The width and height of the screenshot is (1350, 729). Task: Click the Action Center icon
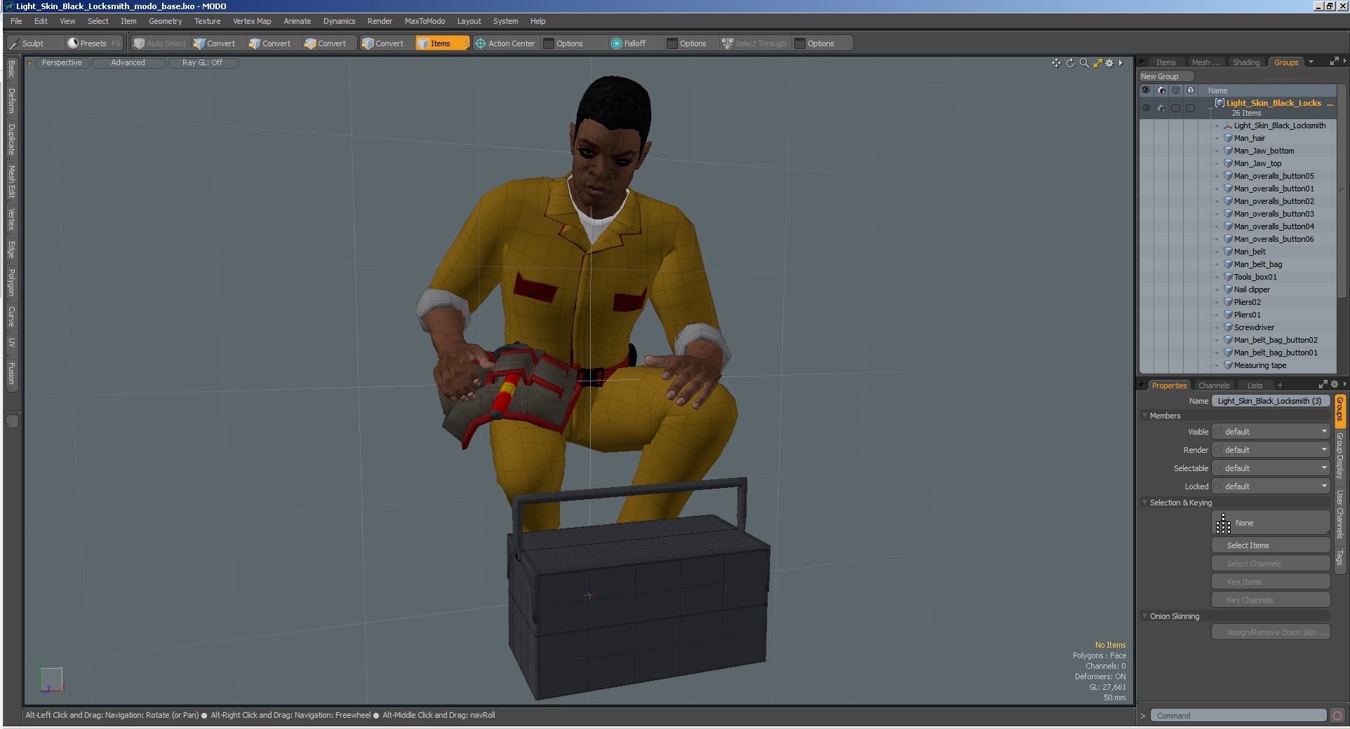click(x=481, y=43)
